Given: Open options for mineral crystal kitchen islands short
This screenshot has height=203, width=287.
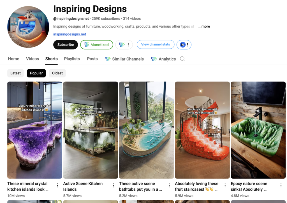Looking at the screenshot, I should pos(57,185).
